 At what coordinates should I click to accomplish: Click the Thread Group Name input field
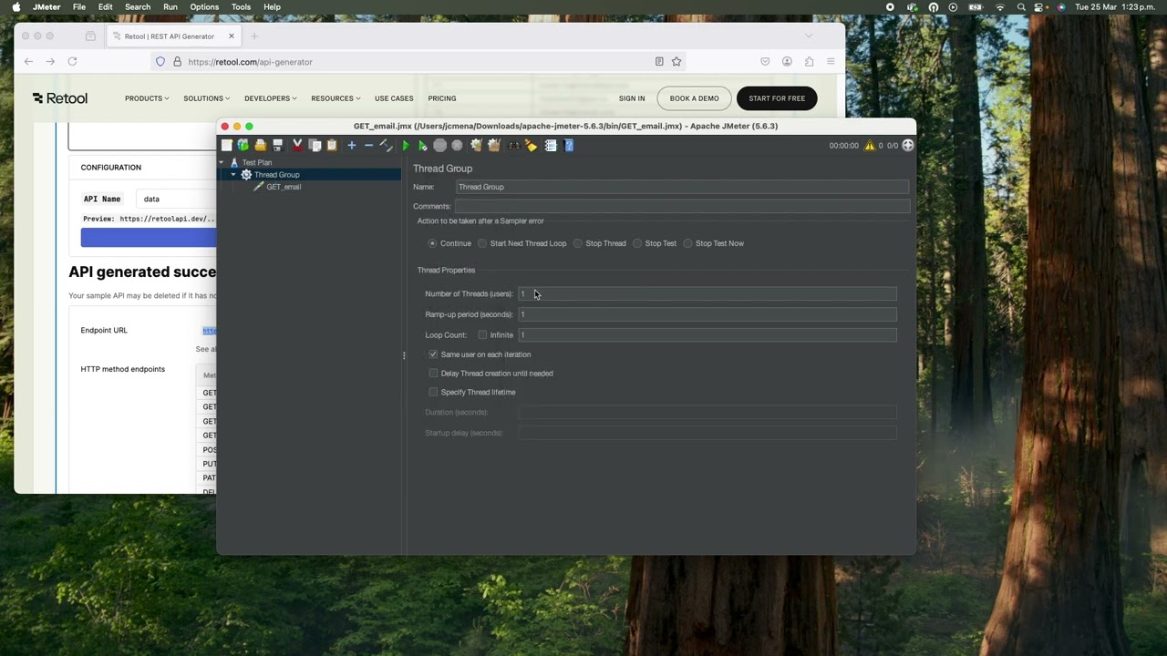click(x=682, y=187)
